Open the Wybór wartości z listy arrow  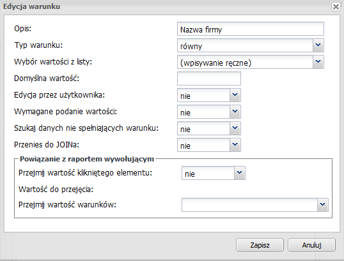coord(318,62)
